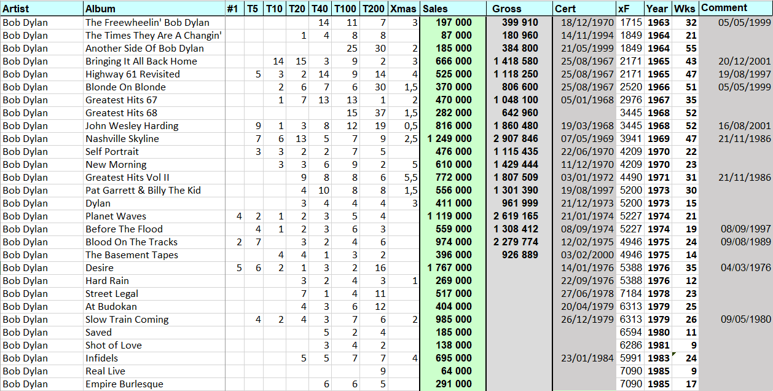Select xF value 1715
The height and width of the screenshot is (391, 773).
tap(630, 23)
